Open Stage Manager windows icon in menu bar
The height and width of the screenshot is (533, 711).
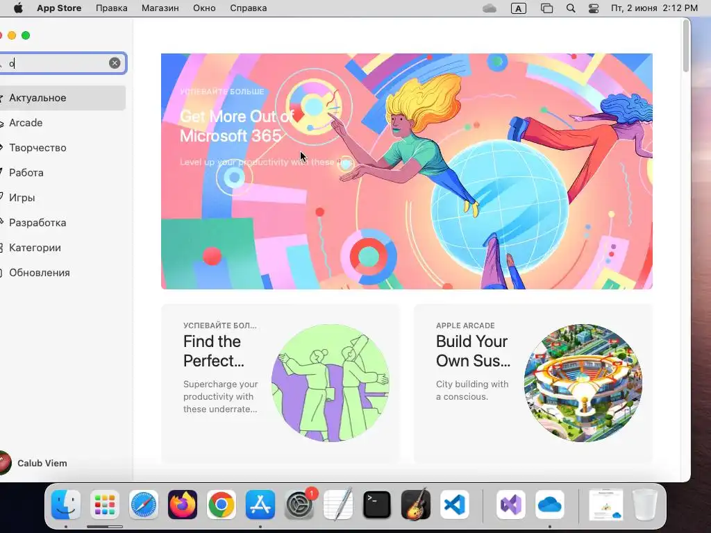547,8
